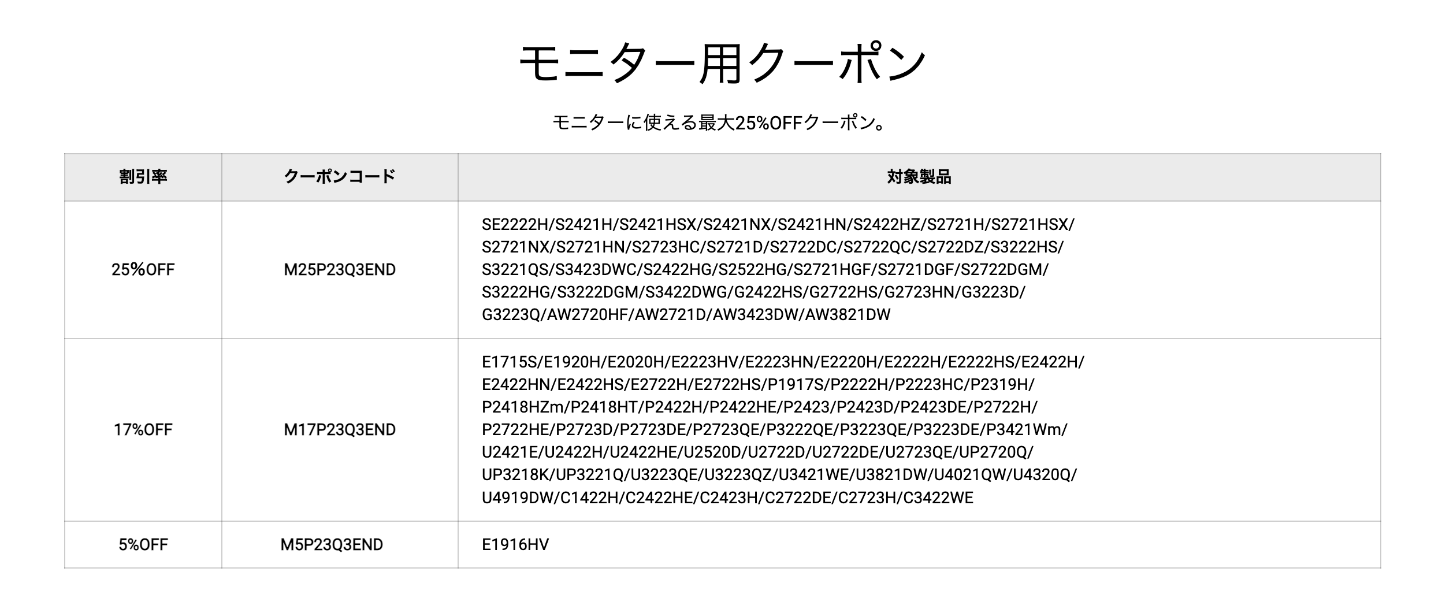This screenshot has height=609, width=1442.
Task: Click the 5%OFF discount cell
Action: (x=143, y=545)
